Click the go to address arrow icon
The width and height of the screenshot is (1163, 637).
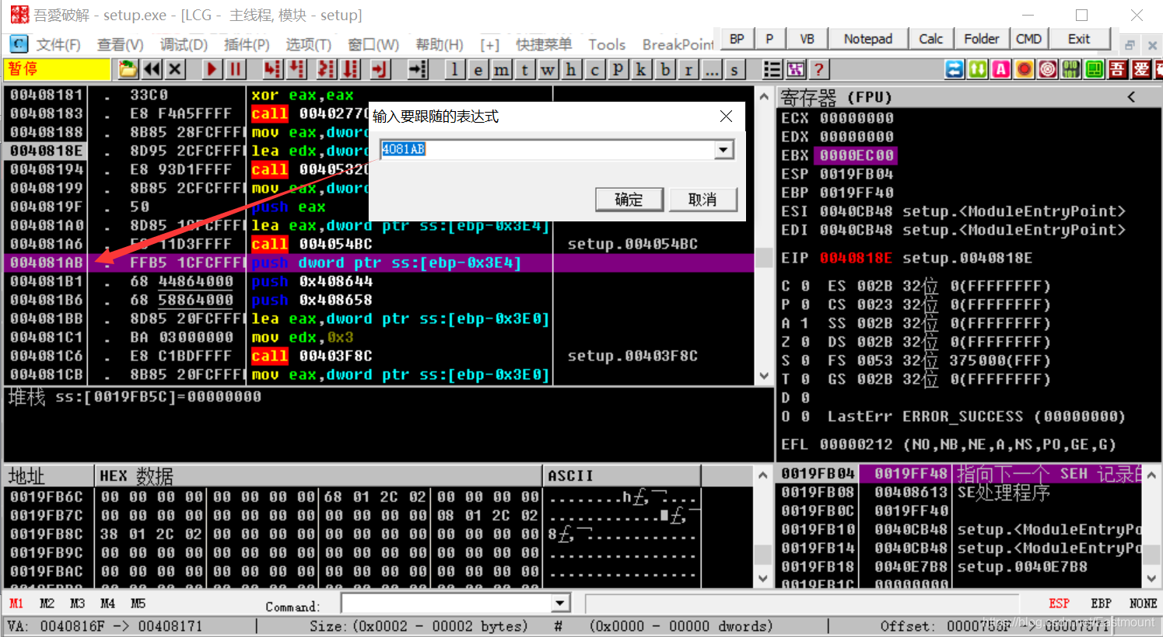click(419, 70)
